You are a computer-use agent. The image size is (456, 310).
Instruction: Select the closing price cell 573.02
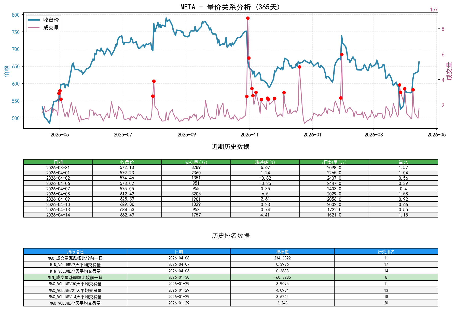coord(127,183)
